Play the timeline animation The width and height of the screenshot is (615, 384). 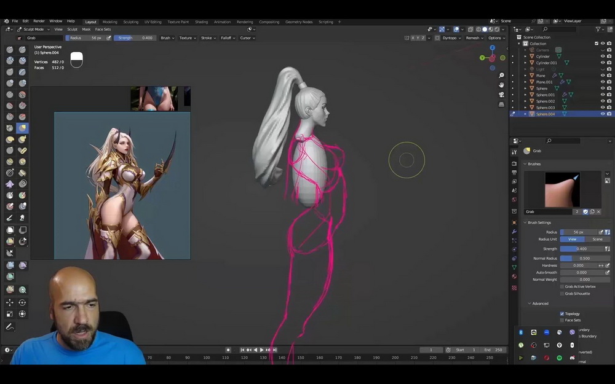261,350
